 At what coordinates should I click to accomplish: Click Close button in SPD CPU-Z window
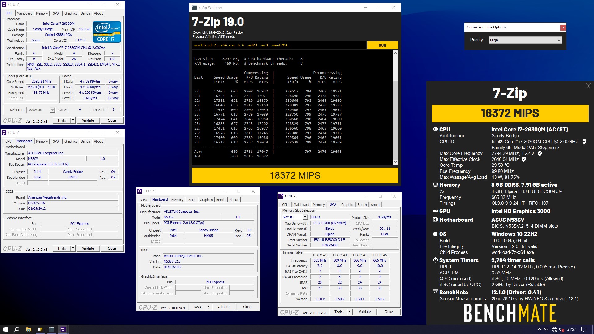389,312
